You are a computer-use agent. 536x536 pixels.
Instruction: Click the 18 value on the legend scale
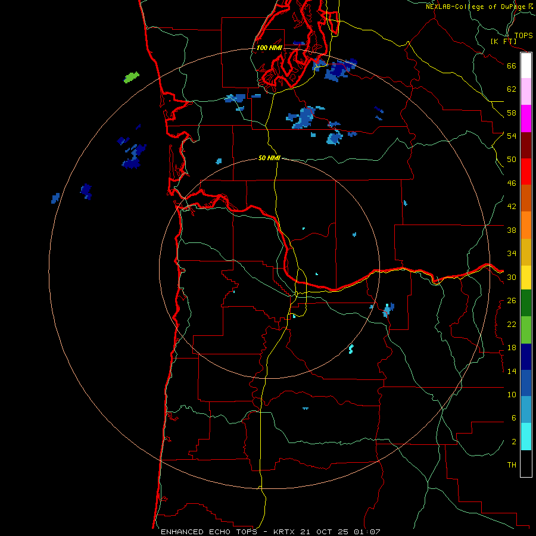[x=512, y=348]
